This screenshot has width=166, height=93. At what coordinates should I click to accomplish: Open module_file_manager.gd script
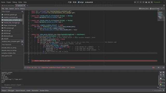point(11,23)
